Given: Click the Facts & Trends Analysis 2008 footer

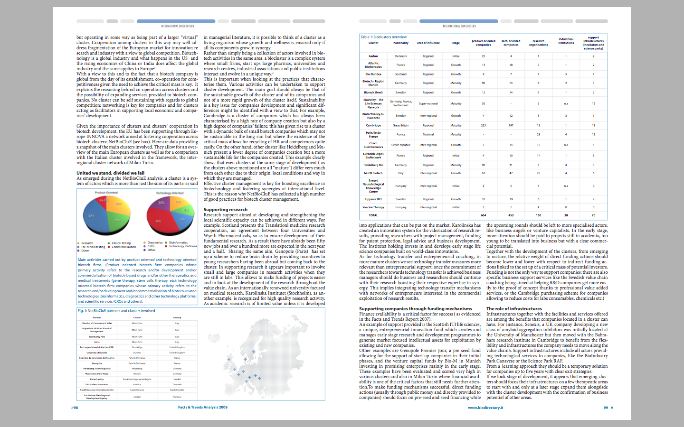Looking at the screenshot, I should (x=202, y=407).
